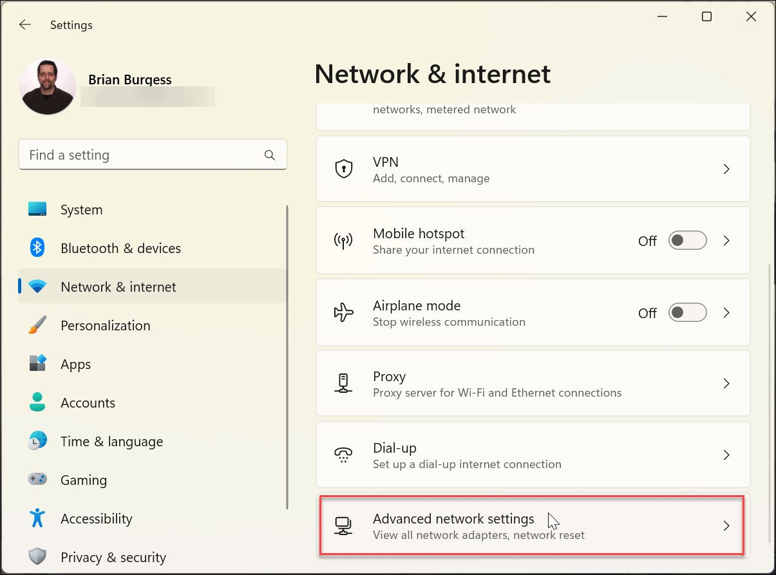Screen dimensions: 776x575
Task: Enable the Mobile hotspot toggle
Action: tap(687, 240)
